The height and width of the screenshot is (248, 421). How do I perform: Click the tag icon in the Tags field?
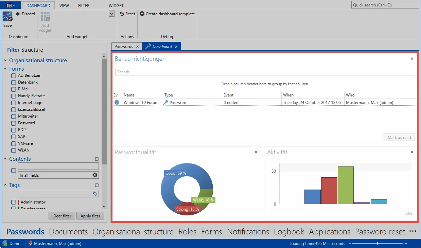[95, 194]
